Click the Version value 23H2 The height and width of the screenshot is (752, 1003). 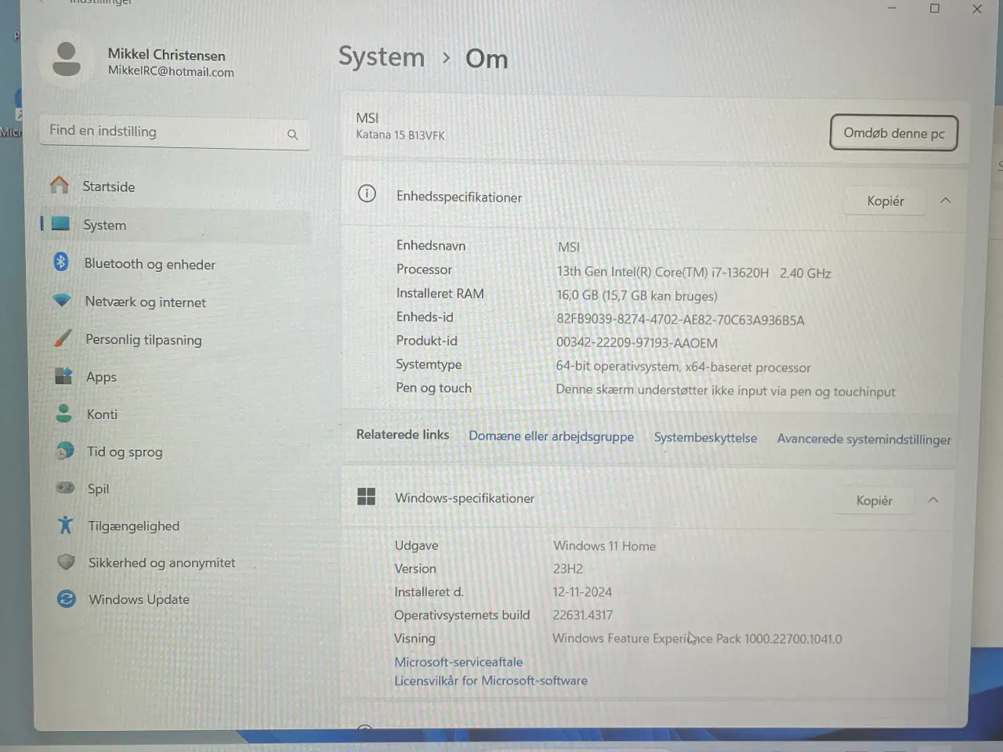coord(568,569)
